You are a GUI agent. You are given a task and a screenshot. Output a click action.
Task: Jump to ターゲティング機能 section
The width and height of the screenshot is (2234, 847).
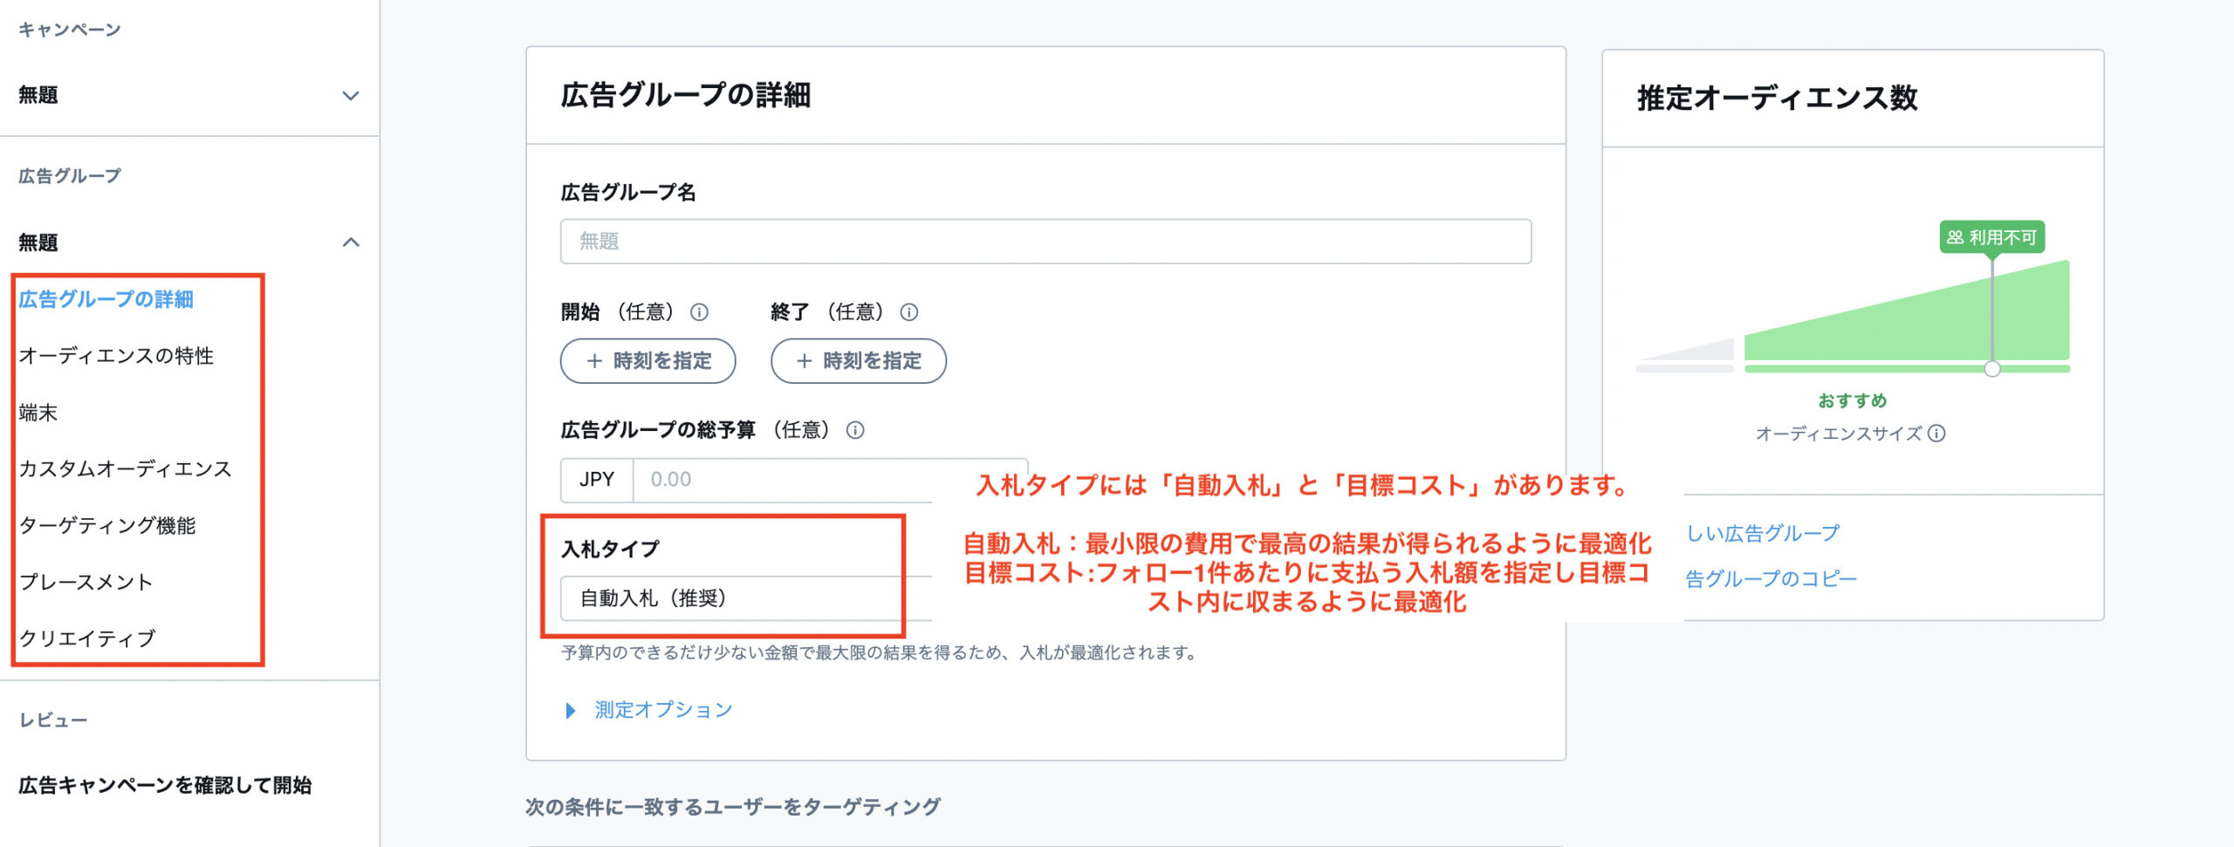pyautogui.click(x=107, y=526)
